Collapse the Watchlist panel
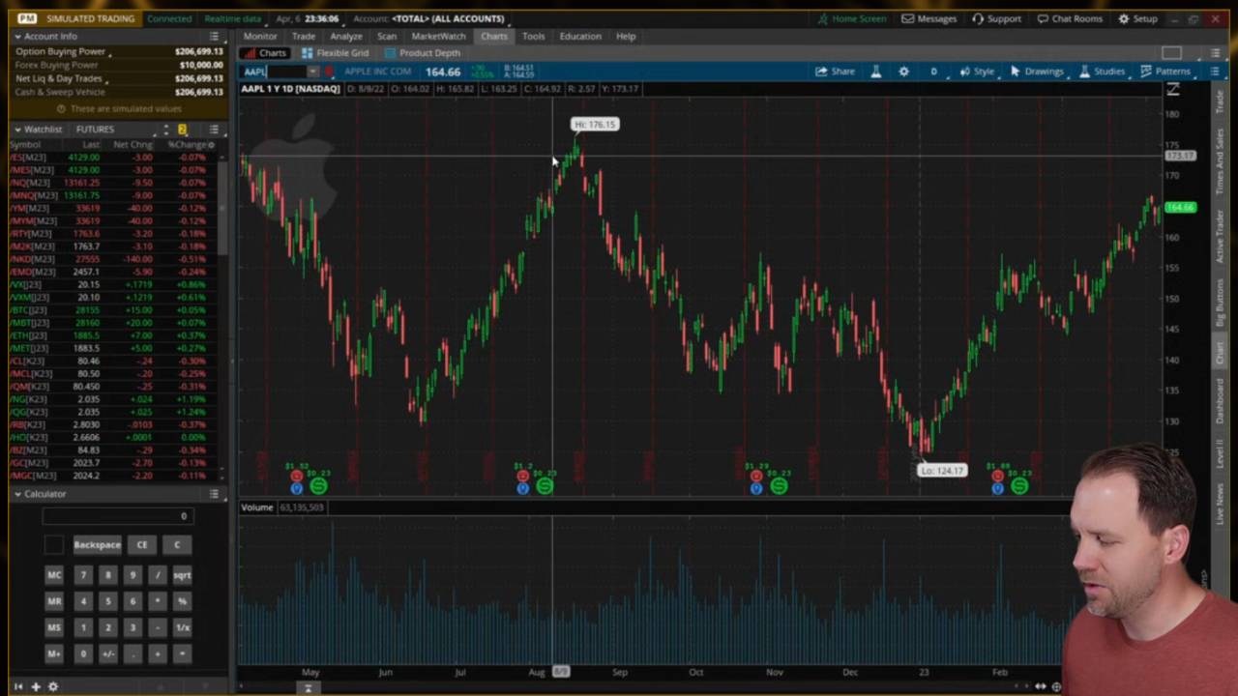Image resolution: width=1238 pixels, height=696 pixels. click(x=17, y=130)
